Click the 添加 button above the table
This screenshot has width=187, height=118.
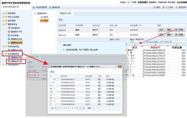point(61,19)
